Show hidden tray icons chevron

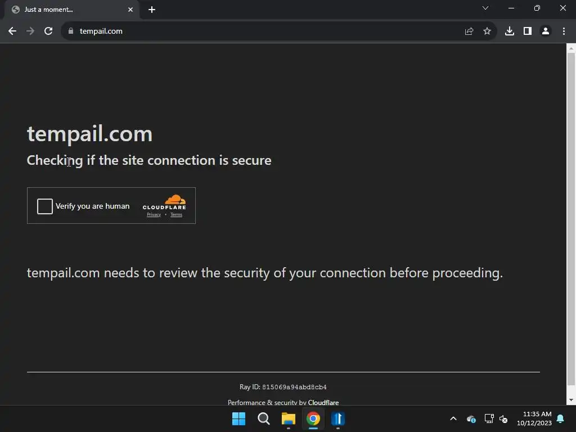[453, 418]
